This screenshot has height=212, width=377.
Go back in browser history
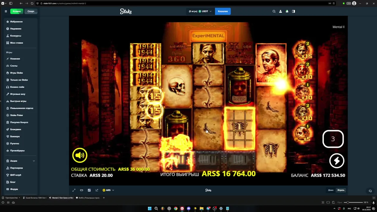[21, 3]
